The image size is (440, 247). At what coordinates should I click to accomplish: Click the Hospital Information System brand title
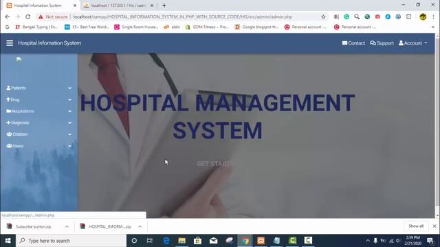49,43
